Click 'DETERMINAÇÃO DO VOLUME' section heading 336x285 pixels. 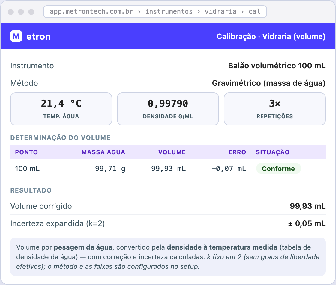[60, 138]
